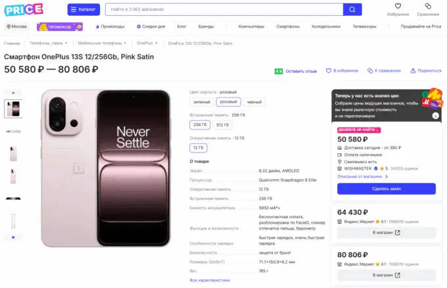Select черный body color option
Image resolution: width=447 pixels, height=288 pixels.
coord(253,102)
